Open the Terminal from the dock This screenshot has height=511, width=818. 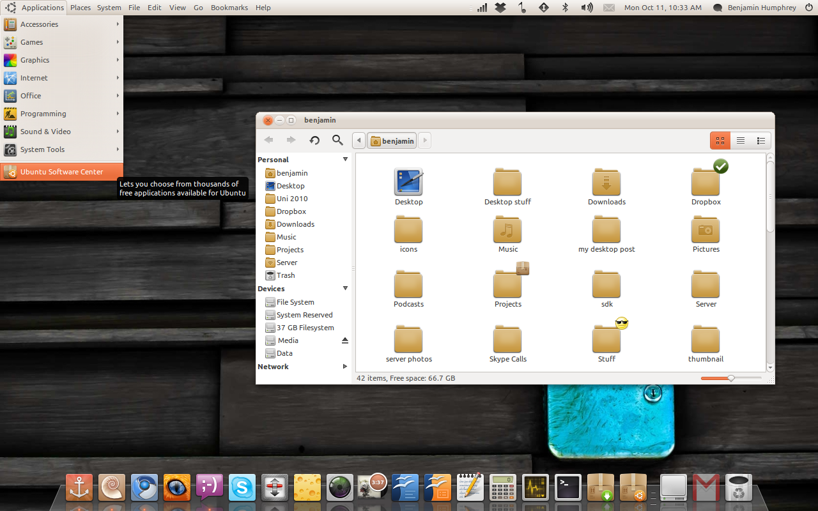[568, 487]
